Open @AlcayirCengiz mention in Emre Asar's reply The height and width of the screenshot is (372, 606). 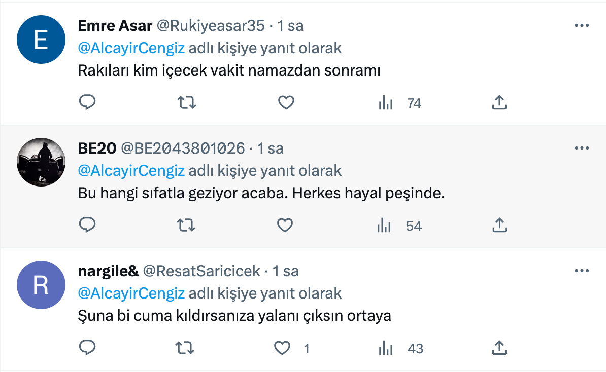[131, 48]
